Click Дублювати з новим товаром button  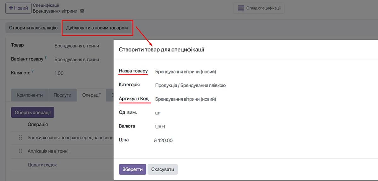[97, 28]
